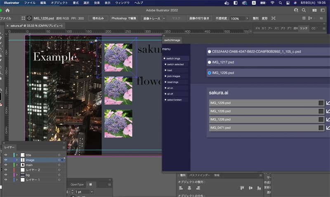Click the Photoshop で編集 button
The width and height of the screenshot is (330, 197).
coord(124,18)
